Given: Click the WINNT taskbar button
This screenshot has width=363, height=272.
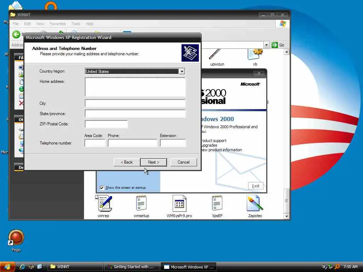Looking at the screenshot, I should pos(75,267).
